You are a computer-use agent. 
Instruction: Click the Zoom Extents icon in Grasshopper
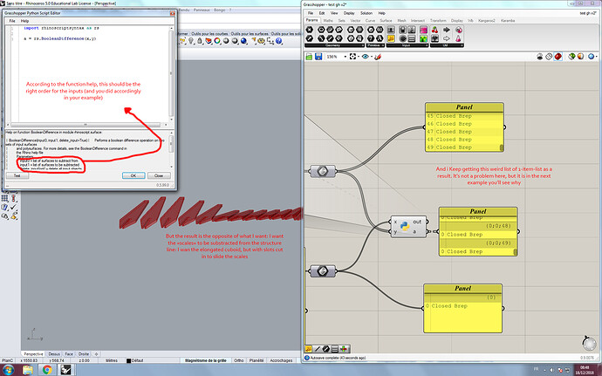(352, 57)
